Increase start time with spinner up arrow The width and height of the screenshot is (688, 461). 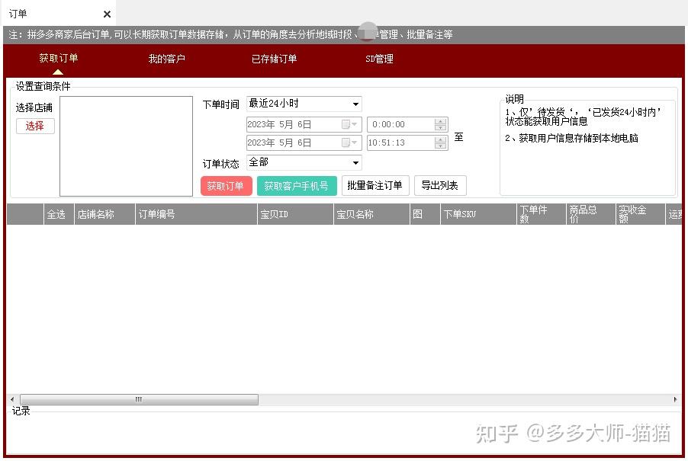coord(441,121)
